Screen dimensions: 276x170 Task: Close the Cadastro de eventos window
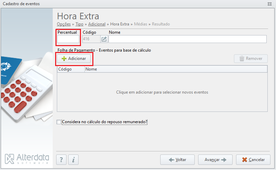[x=269, y=4]
